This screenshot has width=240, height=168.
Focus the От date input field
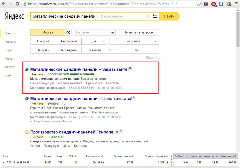120,50
